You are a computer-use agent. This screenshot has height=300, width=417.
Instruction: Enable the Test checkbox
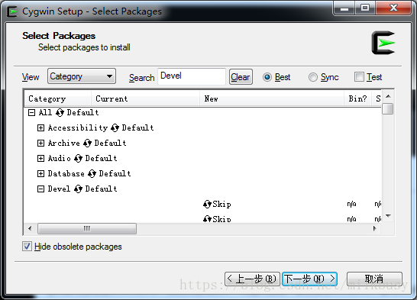359,77
